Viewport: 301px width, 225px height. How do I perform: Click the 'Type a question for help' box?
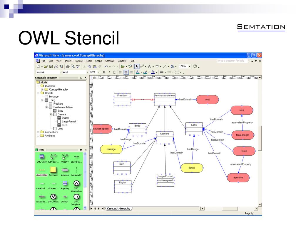[x=232, y=61]
